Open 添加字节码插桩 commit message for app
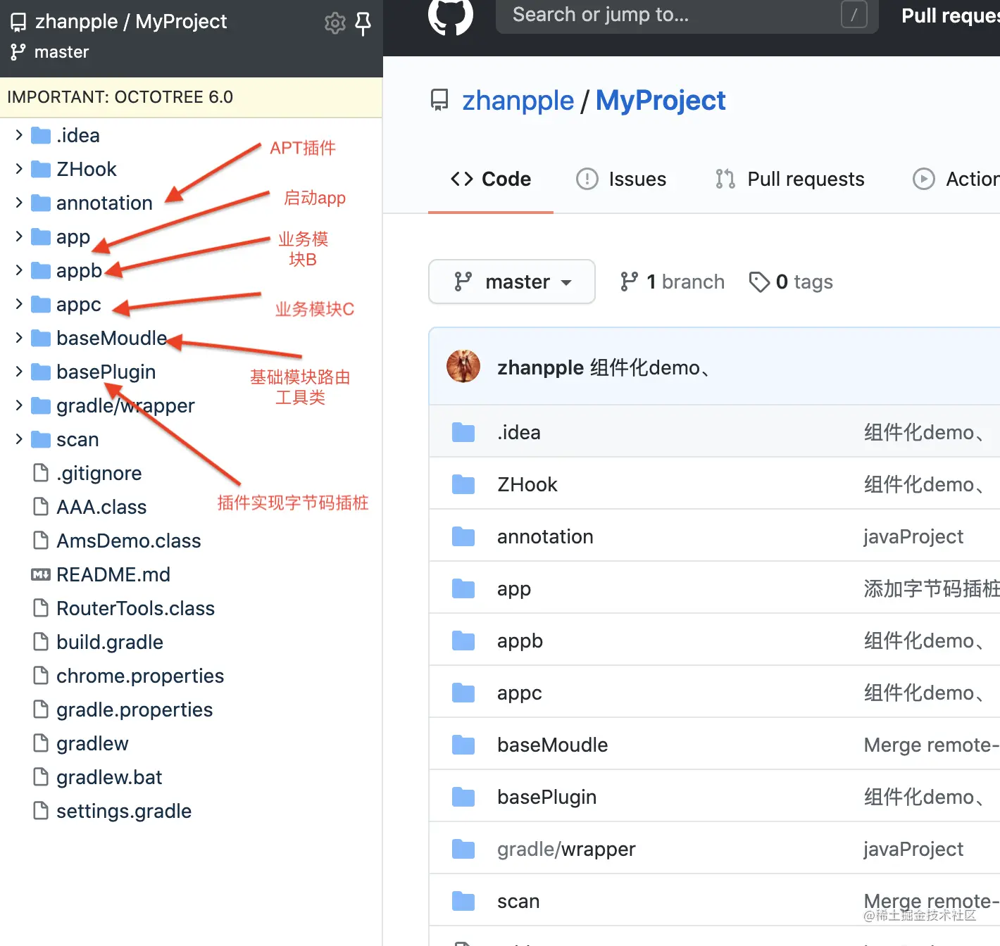Viewport: 1000px width, 946px height. 932,588
